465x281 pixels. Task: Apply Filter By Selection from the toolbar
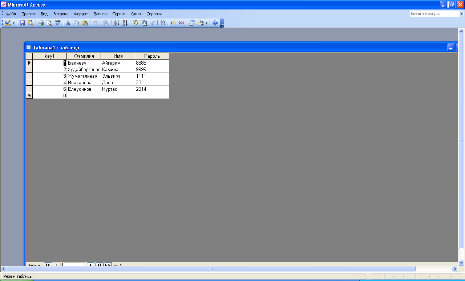pyautogui.click(x=136, y=23)
